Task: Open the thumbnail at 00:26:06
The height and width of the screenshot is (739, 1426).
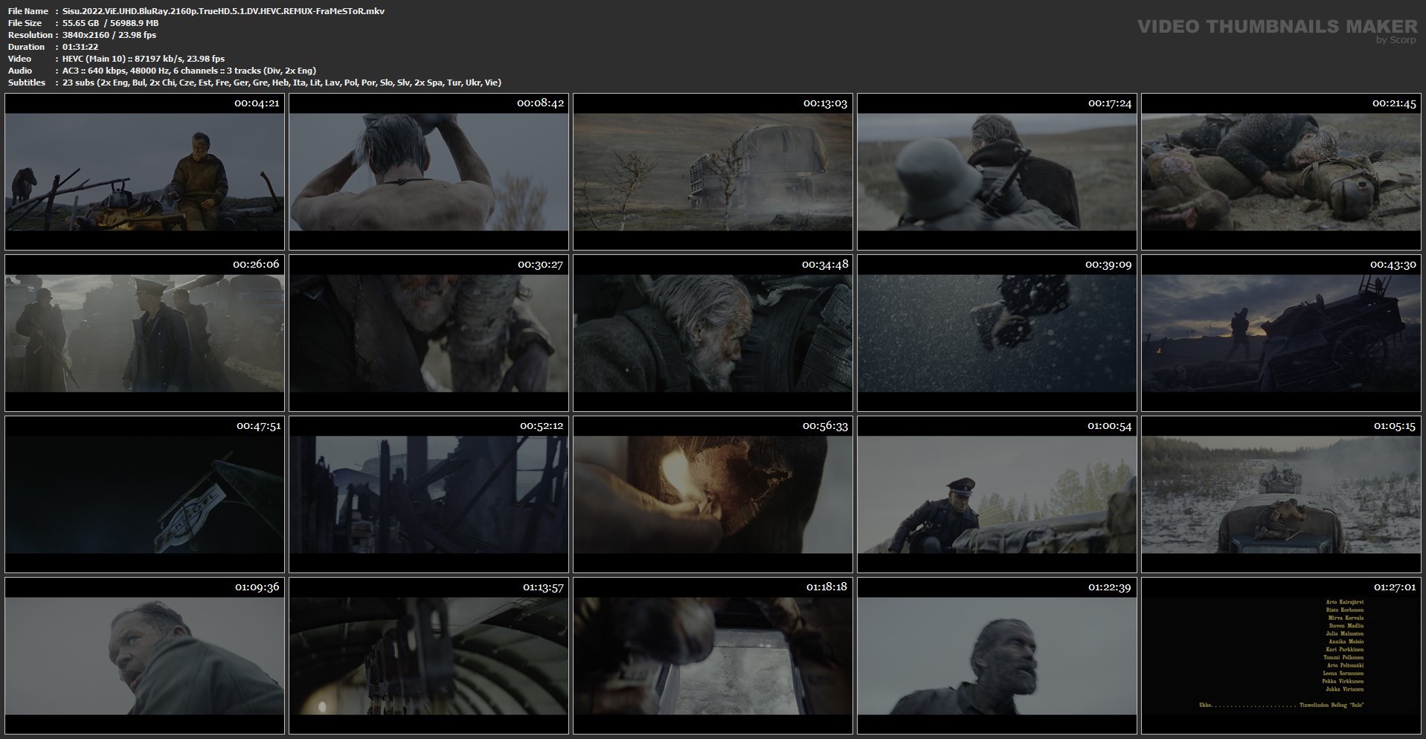Action: (x=144, y=333)
